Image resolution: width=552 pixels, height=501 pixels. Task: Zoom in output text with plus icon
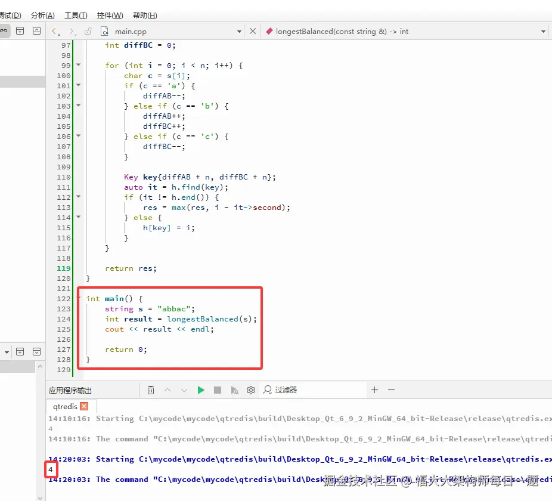pos(374,389)
